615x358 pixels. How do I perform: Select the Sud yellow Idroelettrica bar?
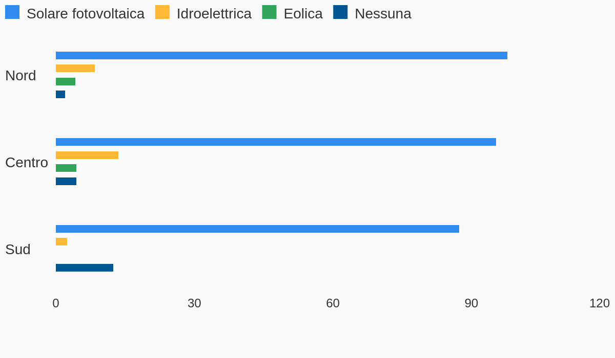(x=61, y=241)
